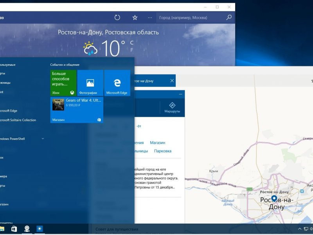The width and height of the screenshot is (313, 235).
Task: Maximize the Weather window
Action: coord(217,7)
